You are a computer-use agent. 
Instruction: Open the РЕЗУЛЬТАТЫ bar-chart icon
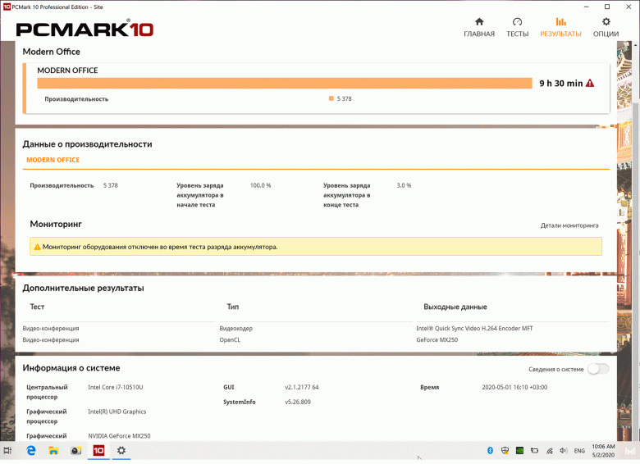click(560, 21)
